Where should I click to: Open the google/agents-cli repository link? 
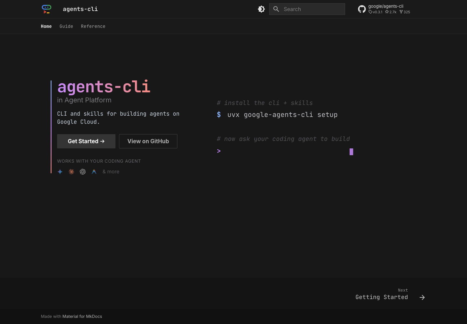click(386, 6)
